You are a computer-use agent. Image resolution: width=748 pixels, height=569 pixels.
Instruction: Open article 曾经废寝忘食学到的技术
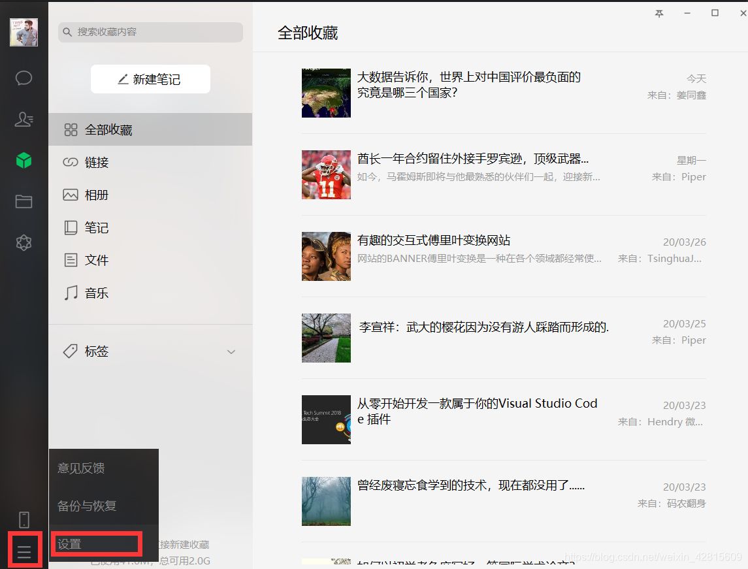[x=471, y=485]
